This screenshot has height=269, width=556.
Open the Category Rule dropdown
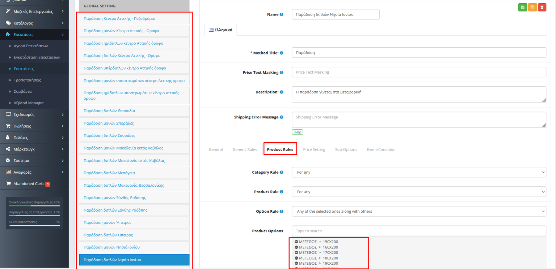tap(418, 172)
